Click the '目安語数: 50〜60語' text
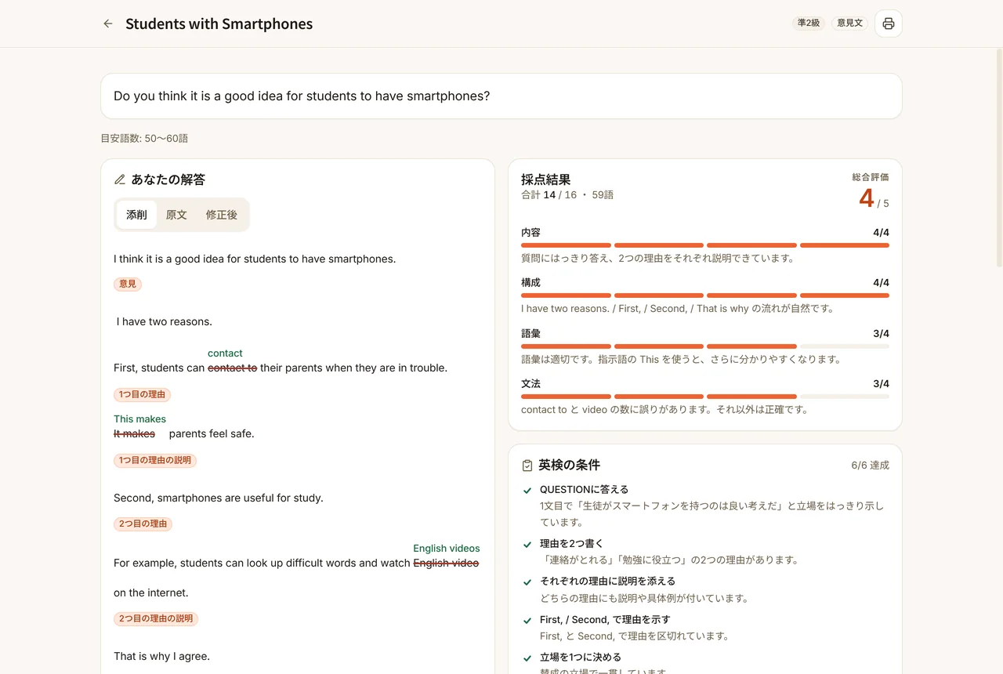This screenshot has width=1003, height=674. [x=144, y=139]
